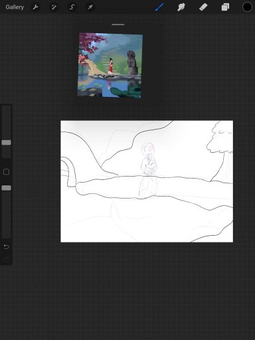Screen dimensions: 255x340
Task: Open the Gallery
Action: (15, 7)
